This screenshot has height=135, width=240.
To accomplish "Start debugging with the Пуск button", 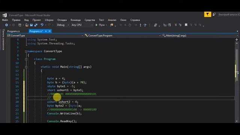I will (100, 25).
